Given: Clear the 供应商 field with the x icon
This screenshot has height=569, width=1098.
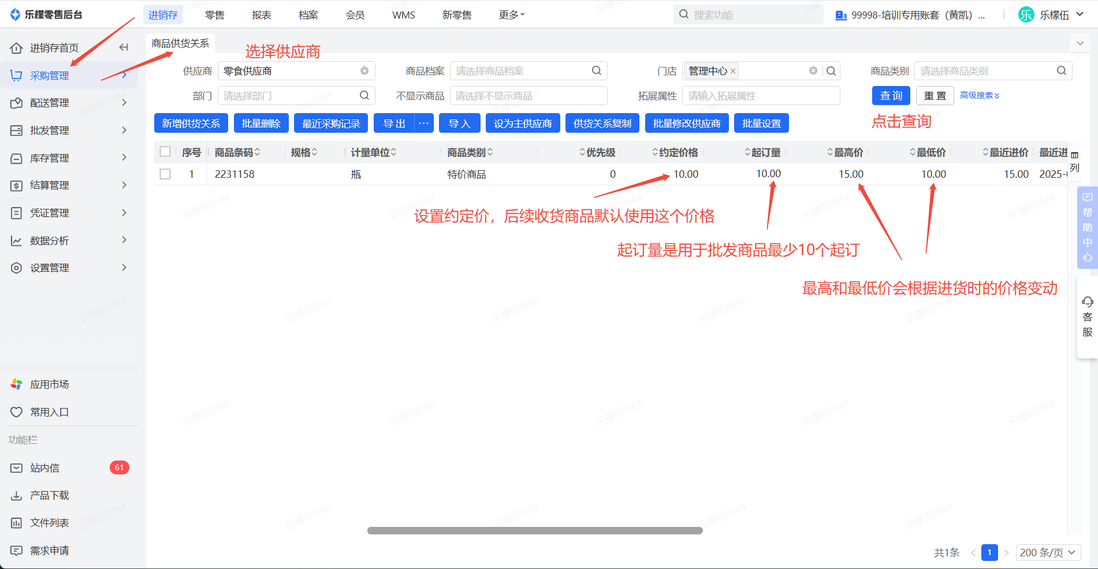Looking at the screenshot, I should 364,71.
